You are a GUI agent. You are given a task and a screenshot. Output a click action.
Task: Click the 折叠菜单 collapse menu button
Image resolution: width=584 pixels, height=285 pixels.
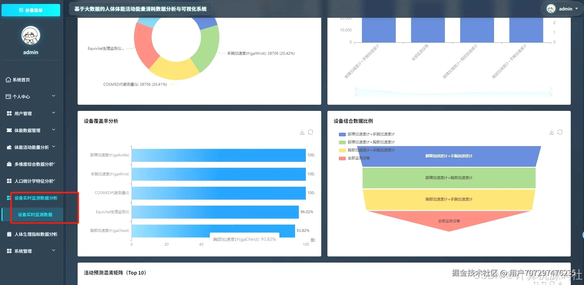coord(31,10)
